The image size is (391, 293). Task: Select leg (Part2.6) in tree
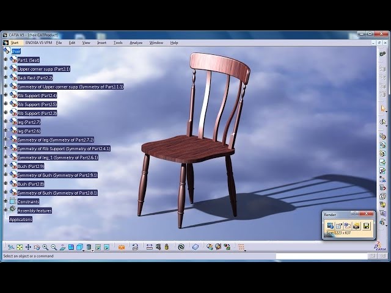pyautogui.click(x=29, y=131)
